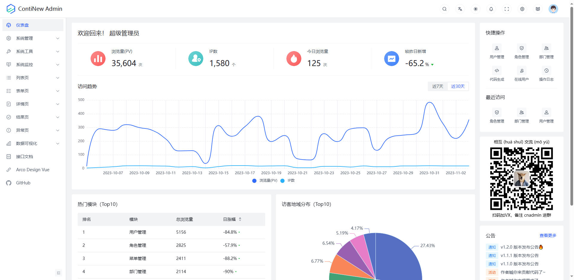Open the notification bell
The image size is (574, 280).
coord(491,9)
